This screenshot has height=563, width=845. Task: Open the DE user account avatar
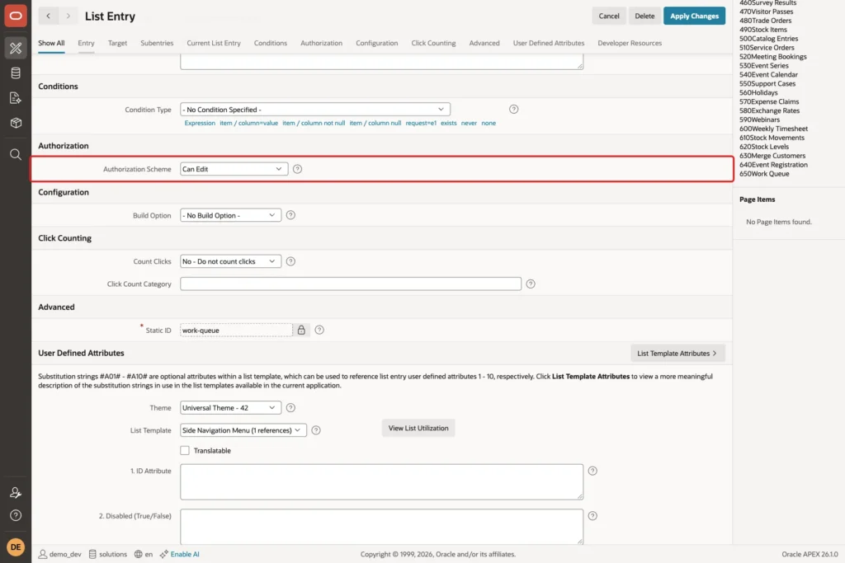pos(16,547)
